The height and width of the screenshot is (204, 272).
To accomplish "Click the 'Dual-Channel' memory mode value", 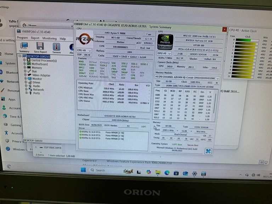I will (x=181, y=135).
